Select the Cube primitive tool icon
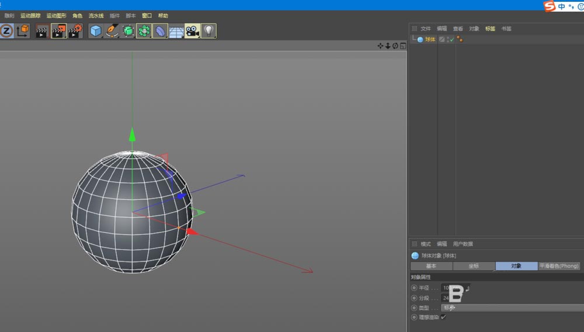 96,31
